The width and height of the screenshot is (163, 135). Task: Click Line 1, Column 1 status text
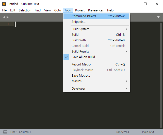[21, 132]
